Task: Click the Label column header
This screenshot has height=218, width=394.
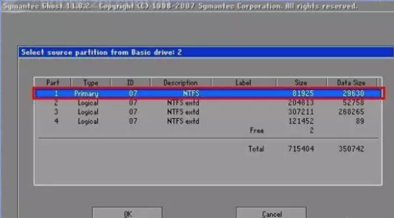Action: point(244,82)
